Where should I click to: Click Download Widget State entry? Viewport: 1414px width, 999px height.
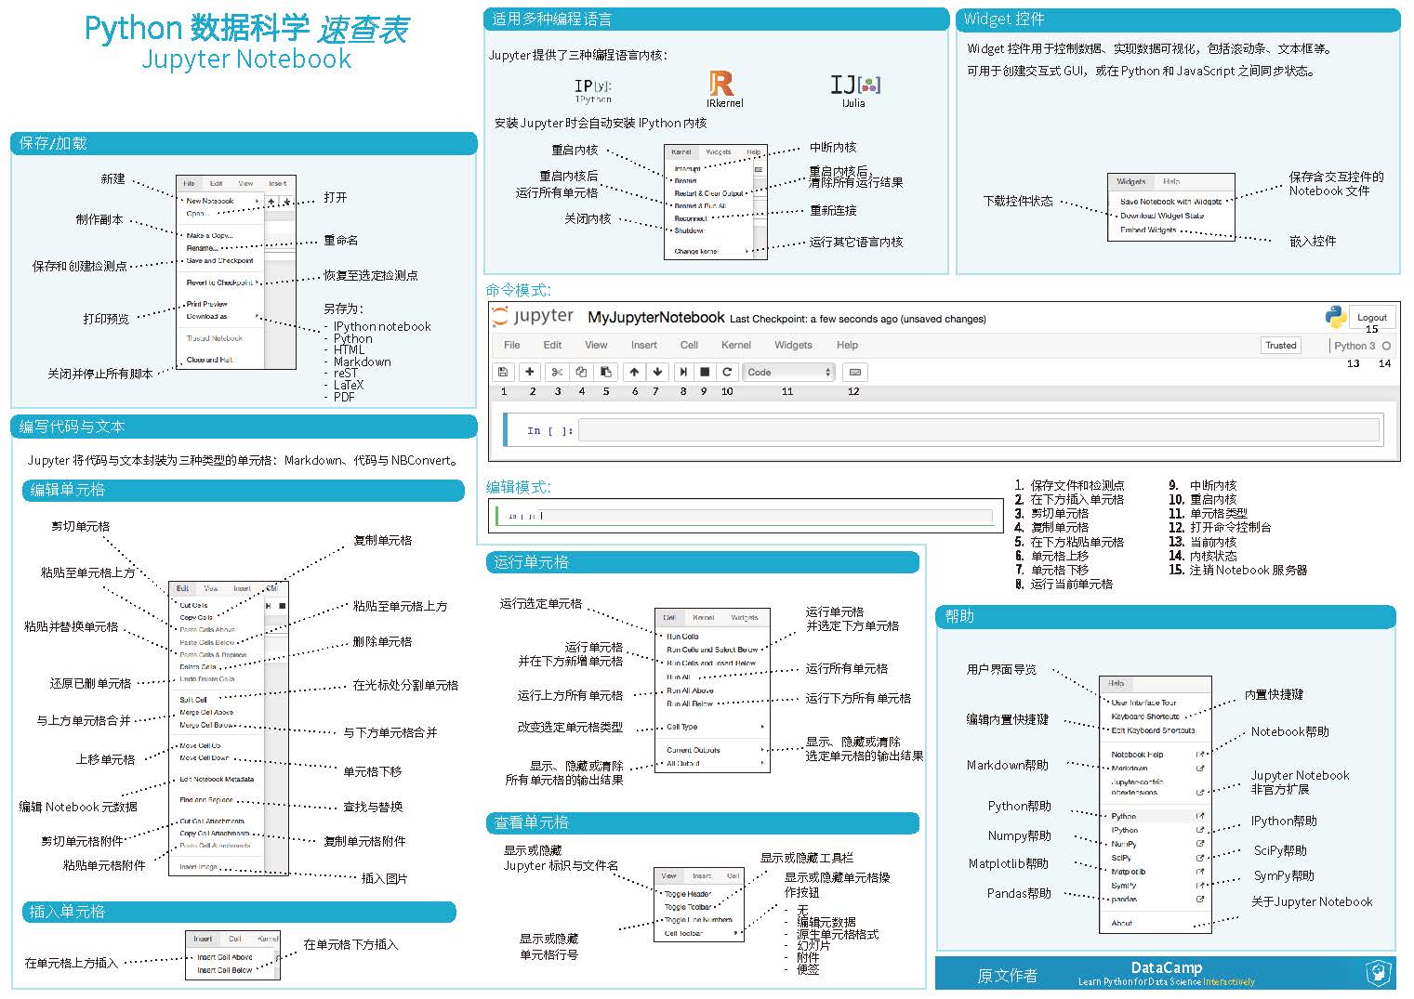point(1162,216)
